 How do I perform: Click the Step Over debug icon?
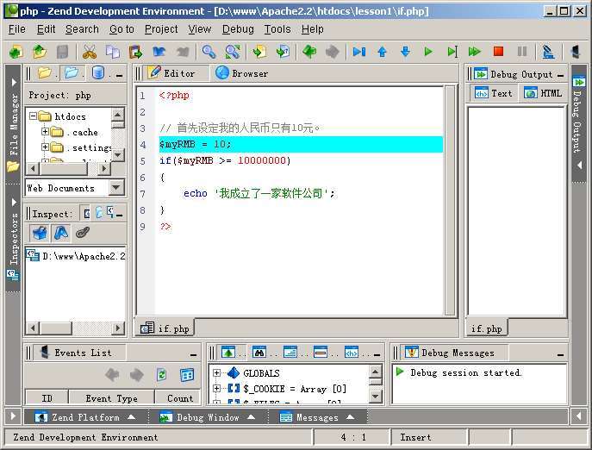[x=359, y=52]
